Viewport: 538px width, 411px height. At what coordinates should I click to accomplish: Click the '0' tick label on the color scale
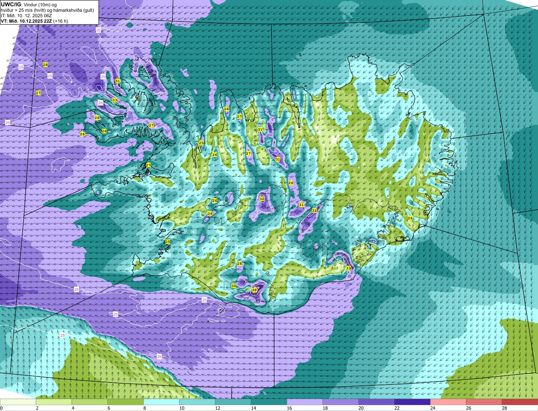[x=1, y=408]
